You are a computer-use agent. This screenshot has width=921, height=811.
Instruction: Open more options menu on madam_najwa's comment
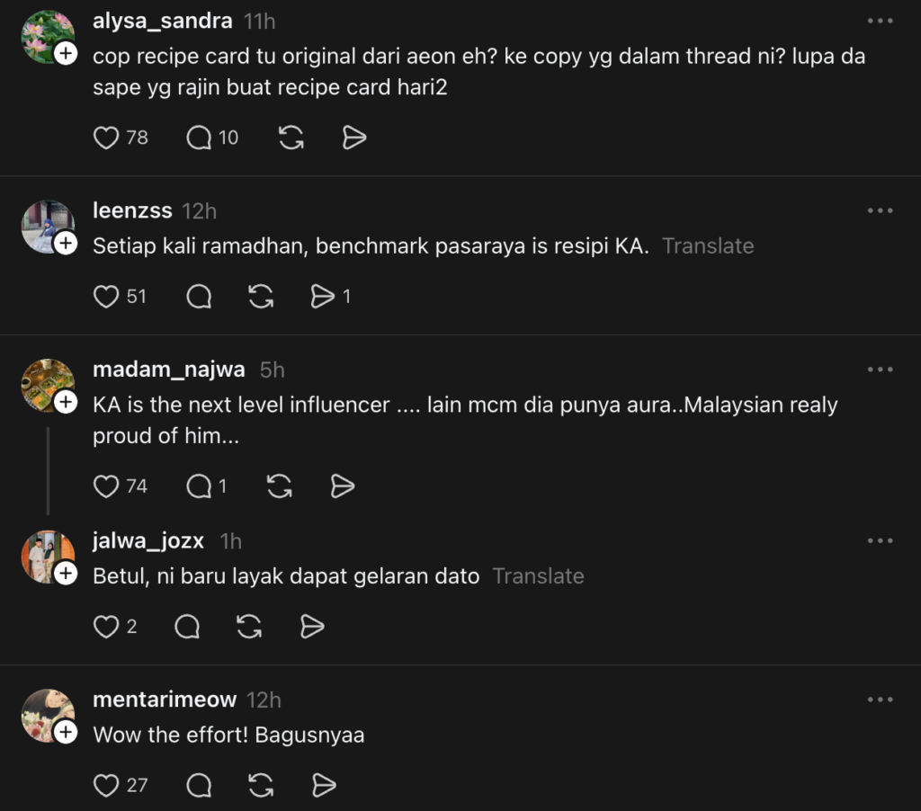click(880, 370)
